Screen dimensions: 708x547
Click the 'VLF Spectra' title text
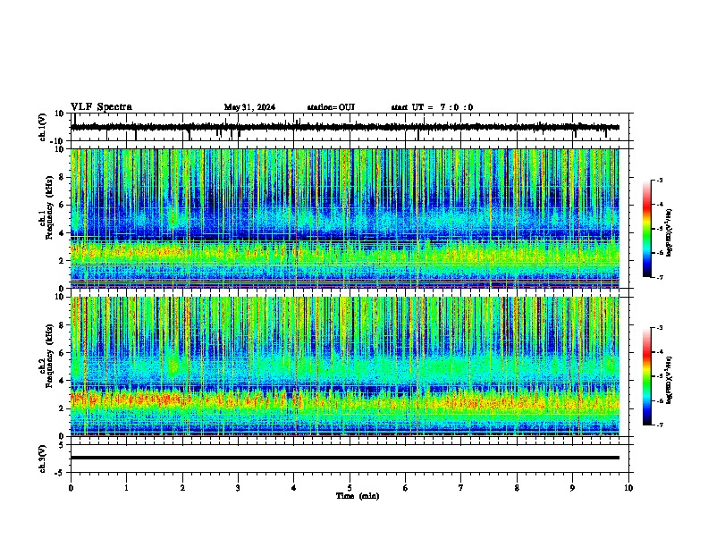pos(101,107)
